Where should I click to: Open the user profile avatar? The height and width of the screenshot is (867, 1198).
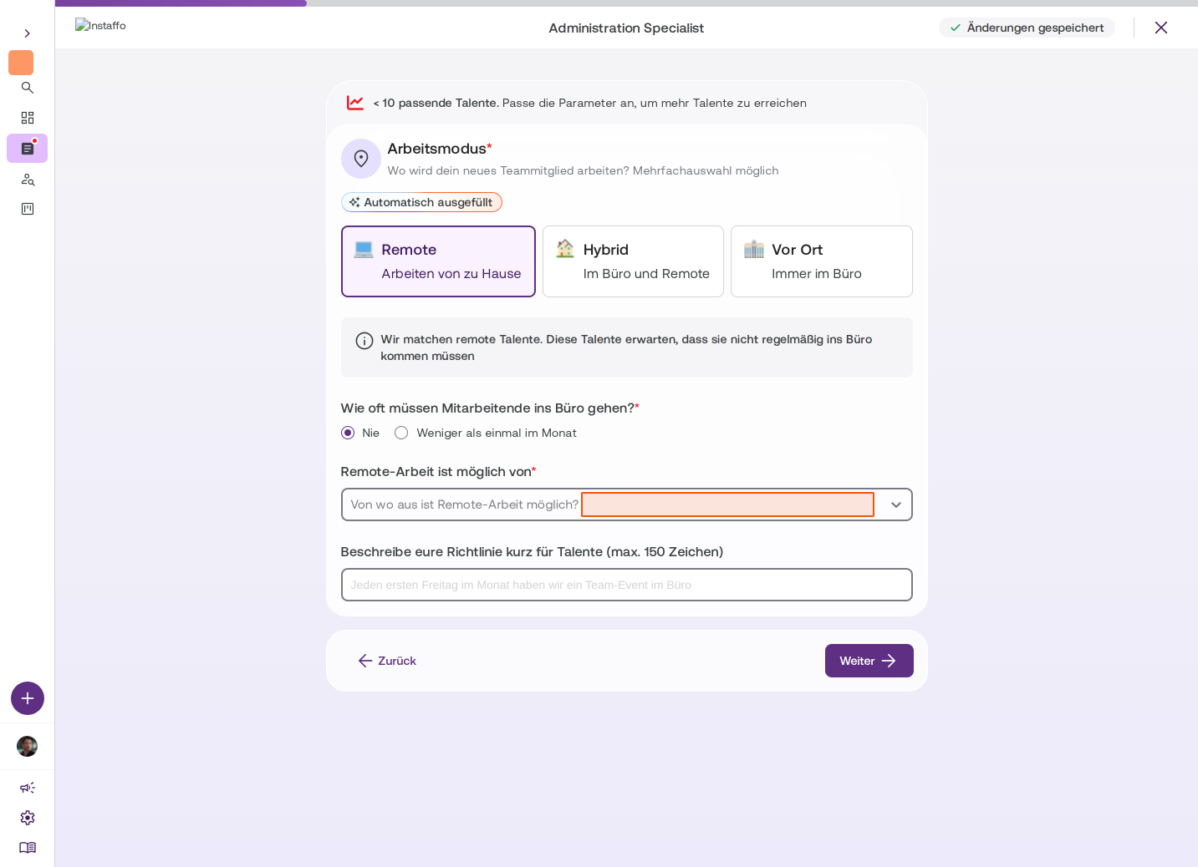(x=28, y=746)
